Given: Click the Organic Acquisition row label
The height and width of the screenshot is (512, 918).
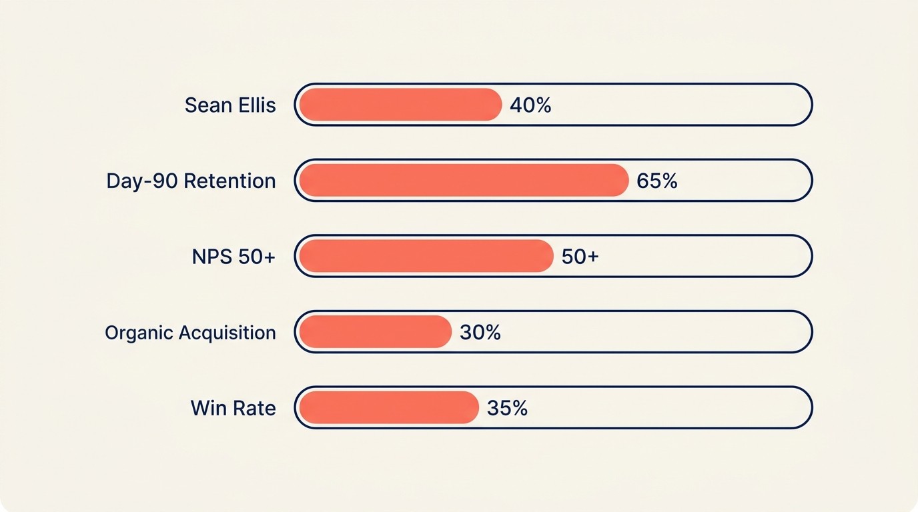Looking at the screenshot, I should pyautogui.click(x=190, y=332).
